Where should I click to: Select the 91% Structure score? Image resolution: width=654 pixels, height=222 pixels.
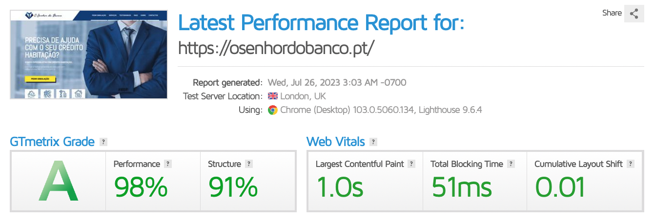pos(233,187)
